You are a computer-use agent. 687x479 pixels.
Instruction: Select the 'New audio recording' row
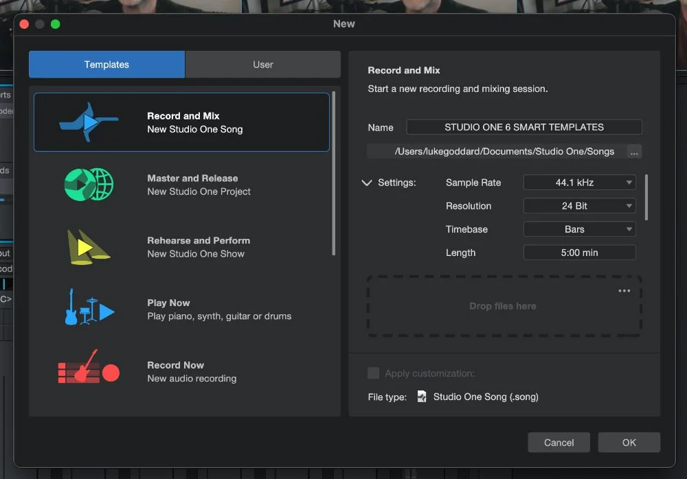click(x=181, y=372)
